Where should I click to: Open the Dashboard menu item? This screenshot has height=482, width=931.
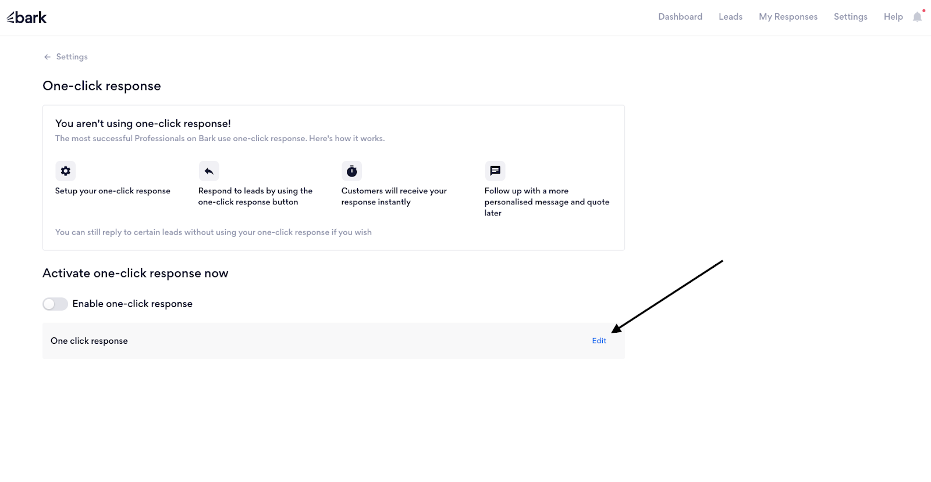(x=680, y=17)
